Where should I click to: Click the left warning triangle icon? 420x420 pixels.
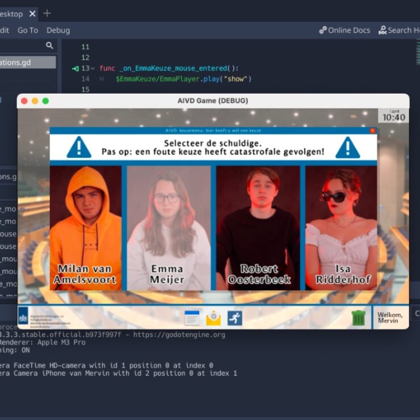[x=79, y=148]
